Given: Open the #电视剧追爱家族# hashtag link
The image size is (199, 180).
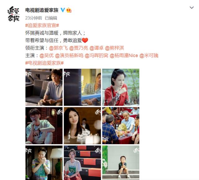Looking at the screenshot, I should [x=44, y=63].
